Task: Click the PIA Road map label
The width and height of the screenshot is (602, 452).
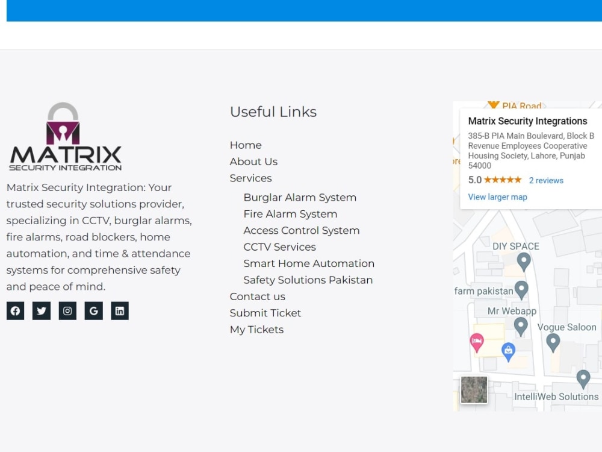Action: click(x=522, y=105)
